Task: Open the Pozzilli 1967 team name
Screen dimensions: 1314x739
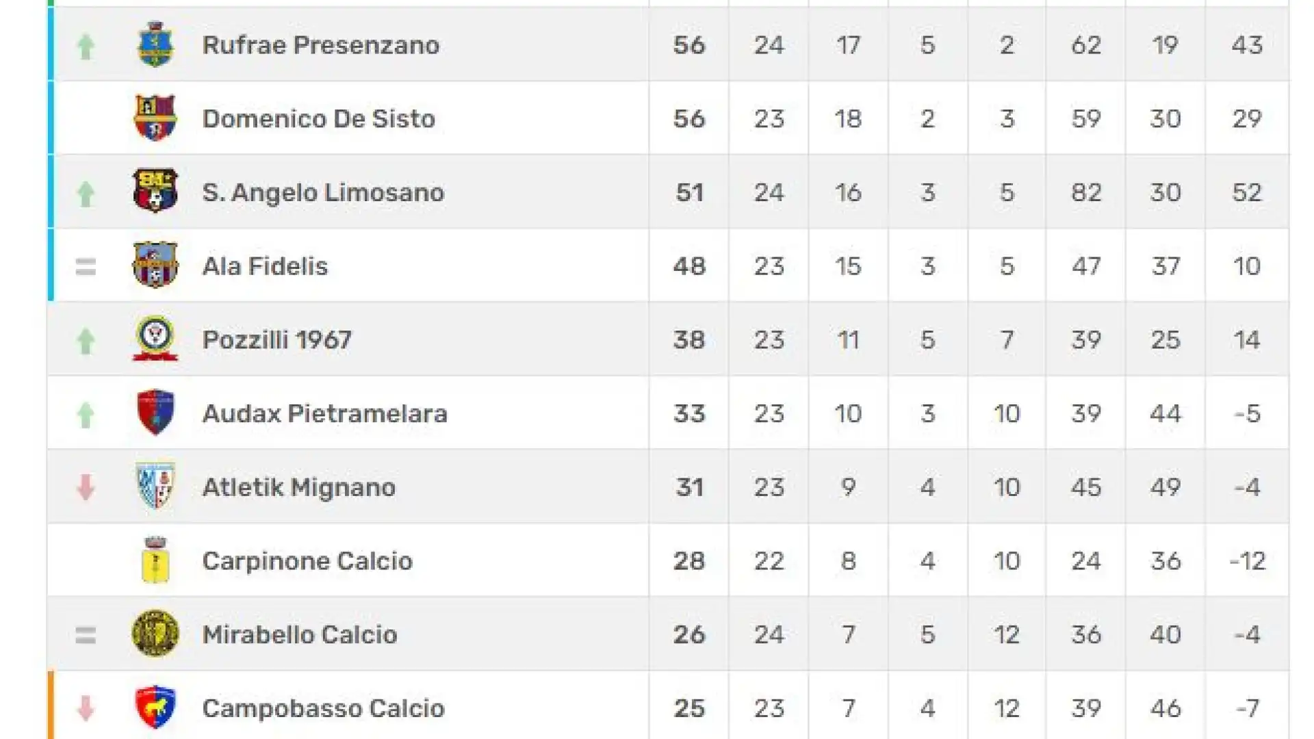Action: pos(277,340)
